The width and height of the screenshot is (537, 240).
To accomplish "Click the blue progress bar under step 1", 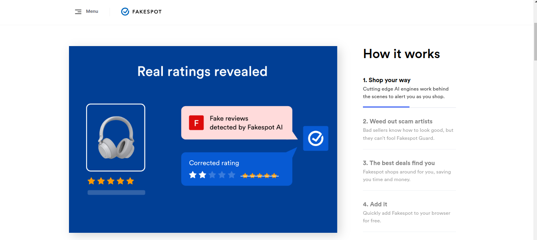I will tap(386, 107).
